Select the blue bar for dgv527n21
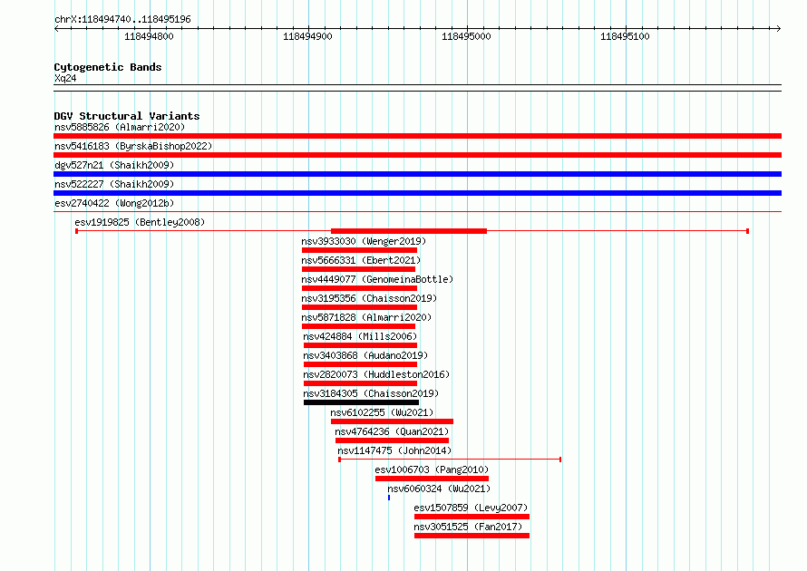Image resolution: width=807 pixels, height=571 pixels. point(417,174)
